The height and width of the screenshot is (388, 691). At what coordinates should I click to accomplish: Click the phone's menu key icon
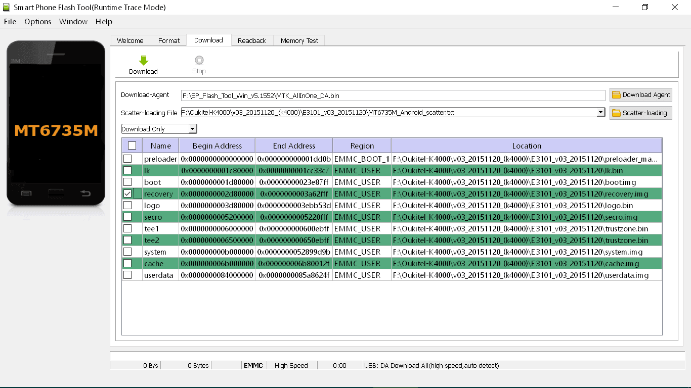[26, 193]
